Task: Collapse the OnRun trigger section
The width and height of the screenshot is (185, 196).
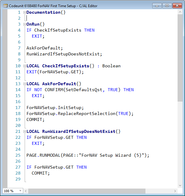Action: pyautogui.click(x=25, y=24)
